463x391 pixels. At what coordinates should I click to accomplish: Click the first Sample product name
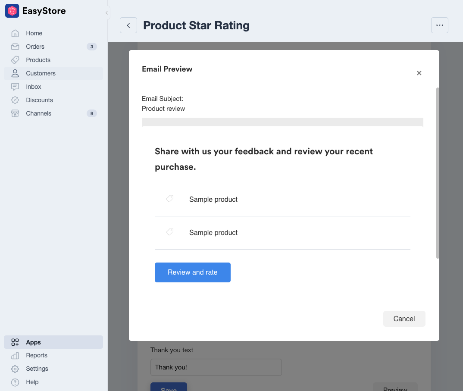pyautogui.click(x=213, y=199)
